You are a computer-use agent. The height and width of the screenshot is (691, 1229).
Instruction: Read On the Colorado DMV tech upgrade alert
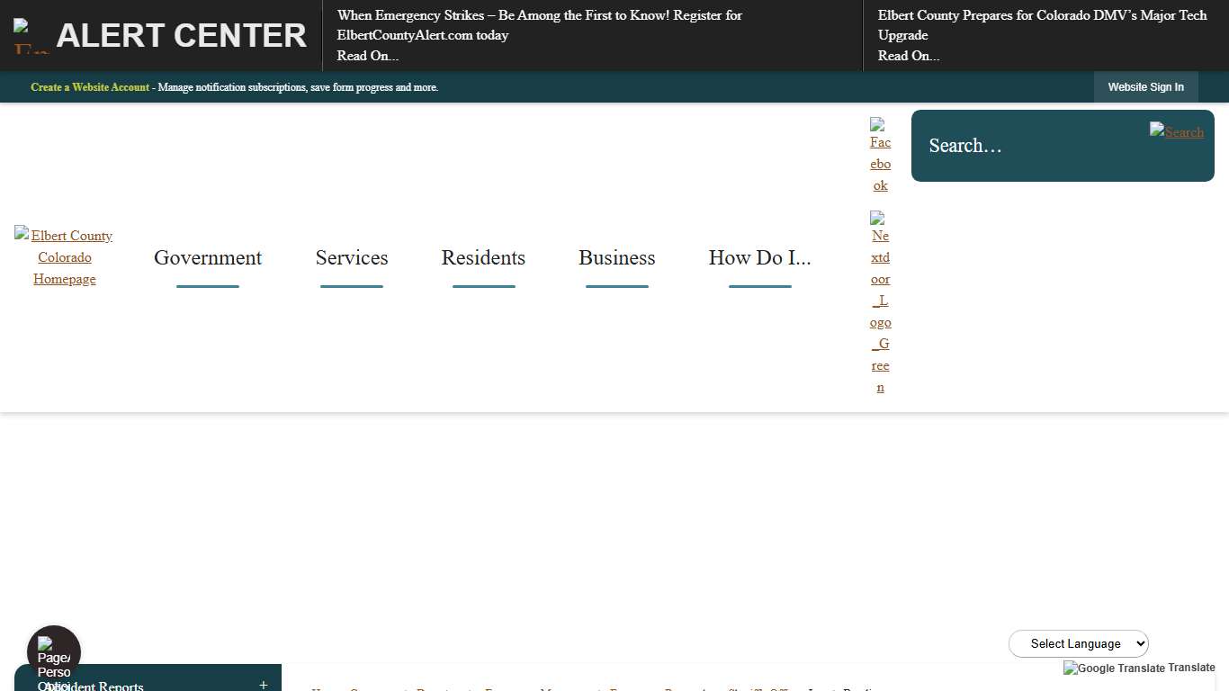click(x=908, y=56)
